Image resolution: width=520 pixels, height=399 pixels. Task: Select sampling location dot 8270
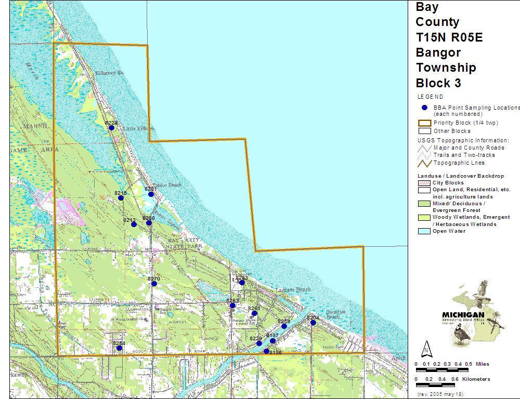[x=154, y=284]
